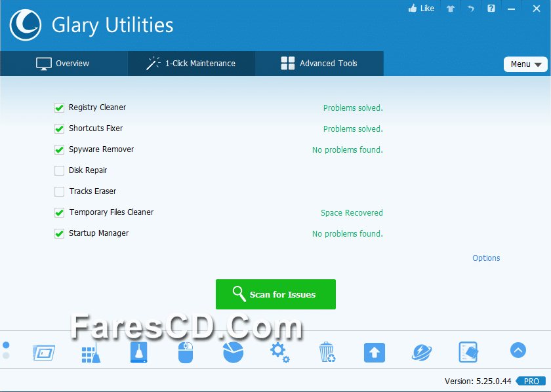Image resolution: width=551 pixels, height=392 pixels.
Task: Click the Tracks Eraser label
Action: pyautogui.click(x=92, y=191)
